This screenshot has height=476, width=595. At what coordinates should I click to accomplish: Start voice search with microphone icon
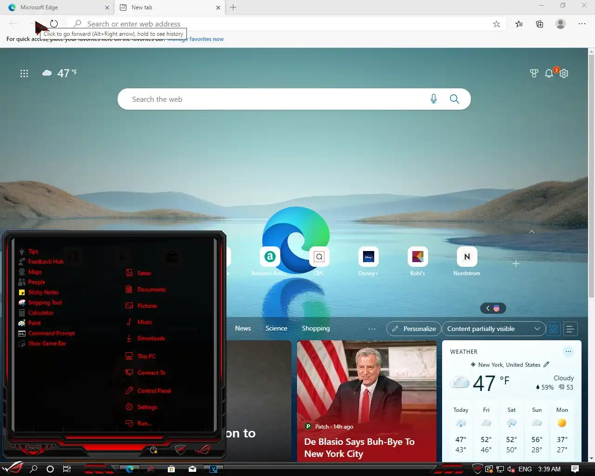pyautogui.click(x=434, y=99)
